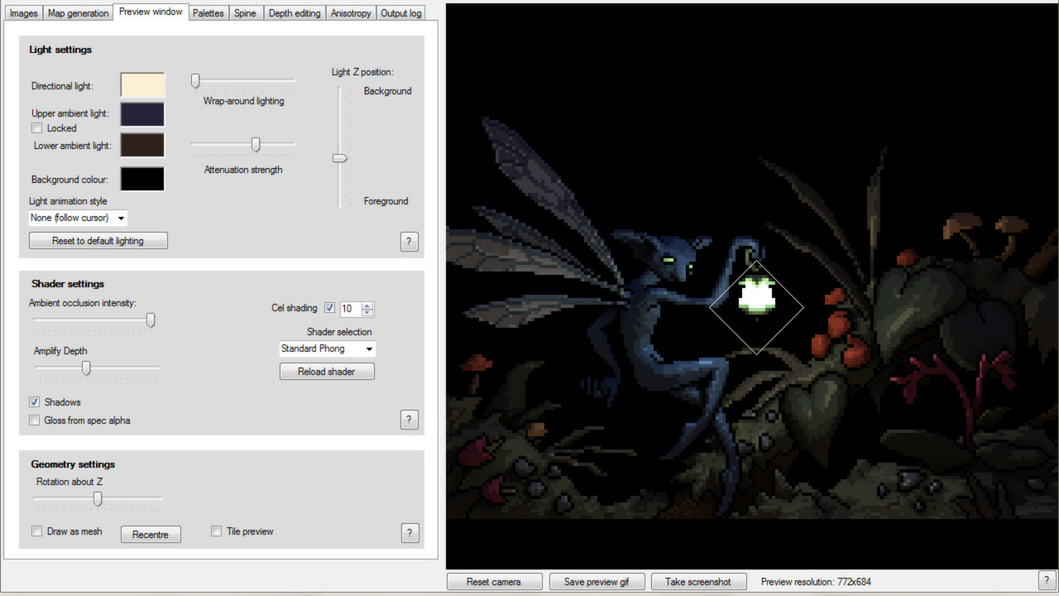This screenshot has width=1059, height=596.
Task: Disable the Shadows checkbox
Action: click(x=34, y=402)
